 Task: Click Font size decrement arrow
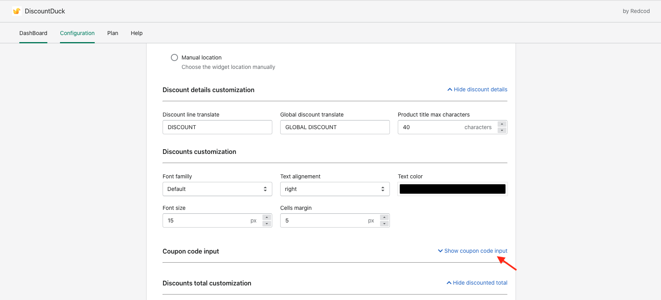coord(267,224)
